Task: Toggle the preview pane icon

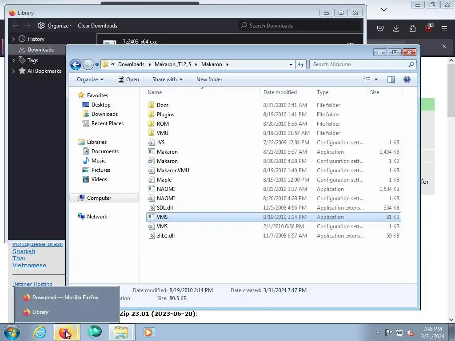Action: [x=391, y=79]
